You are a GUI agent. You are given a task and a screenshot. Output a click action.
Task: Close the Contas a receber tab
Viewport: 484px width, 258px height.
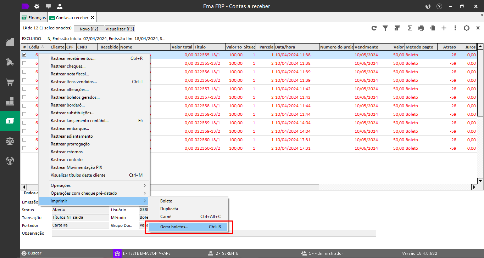click(x=93, y=17)
